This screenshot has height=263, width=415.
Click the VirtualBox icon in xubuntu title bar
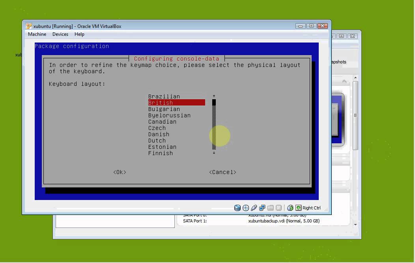(28, 26)
